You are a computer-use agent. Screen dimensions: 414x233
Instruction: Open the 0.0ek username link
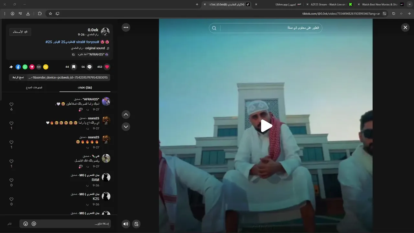click(93, 30)
